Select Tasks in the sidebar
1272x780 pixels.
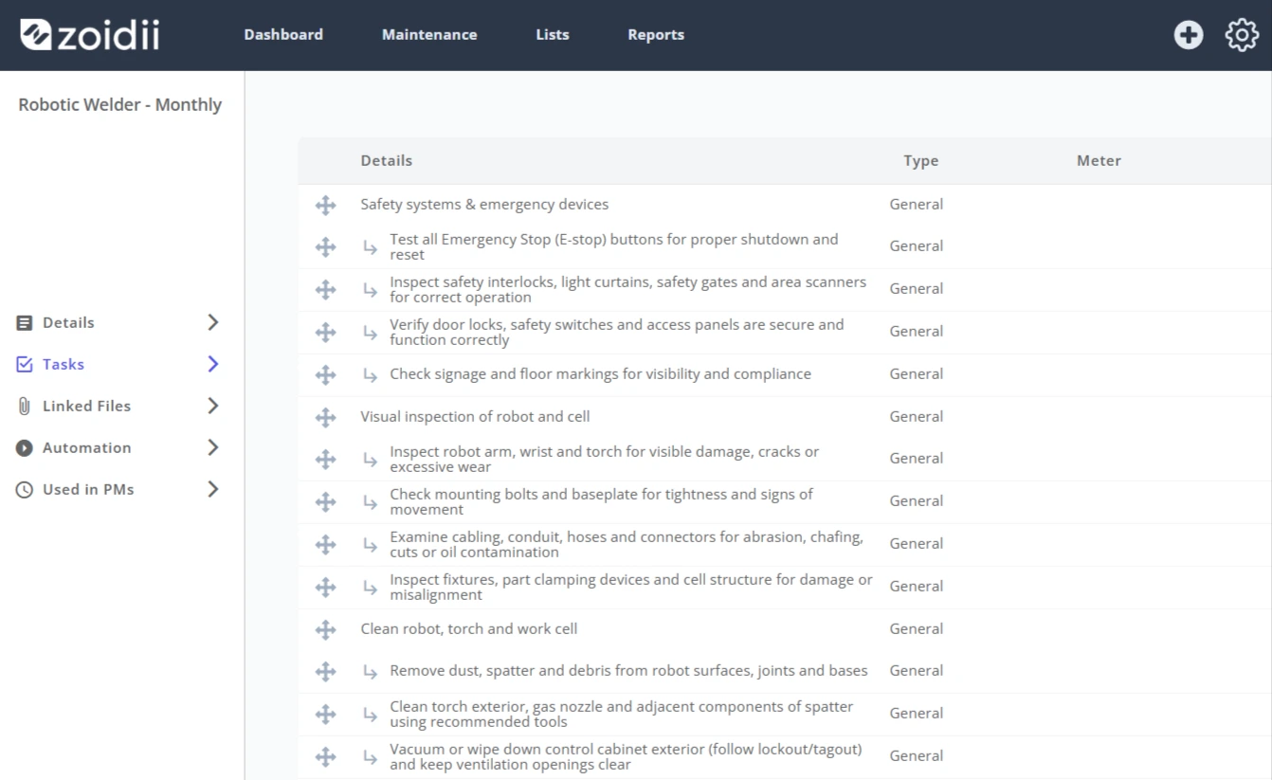[x=64, y=364]
